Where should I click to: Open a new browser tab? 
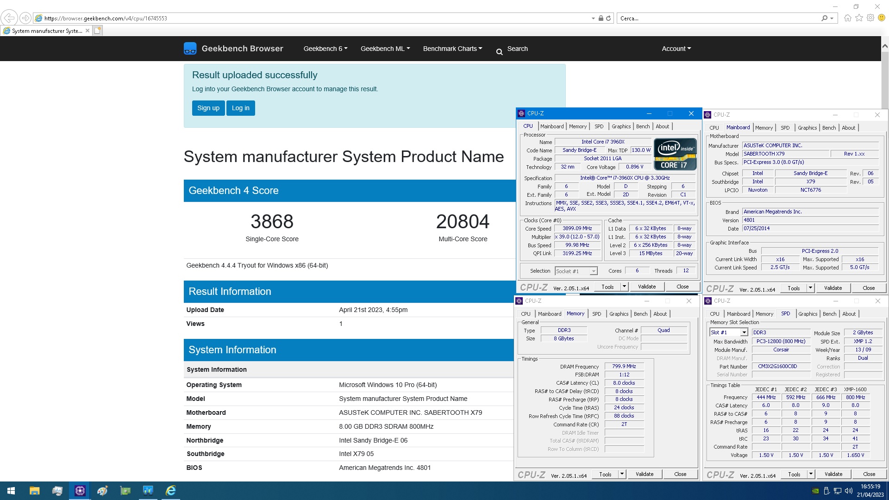click(97, 31)
